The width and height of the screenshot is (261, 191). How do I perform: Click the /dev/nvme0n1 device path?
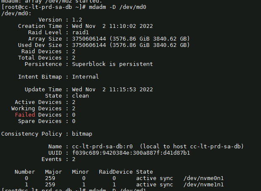coord(203,178)
